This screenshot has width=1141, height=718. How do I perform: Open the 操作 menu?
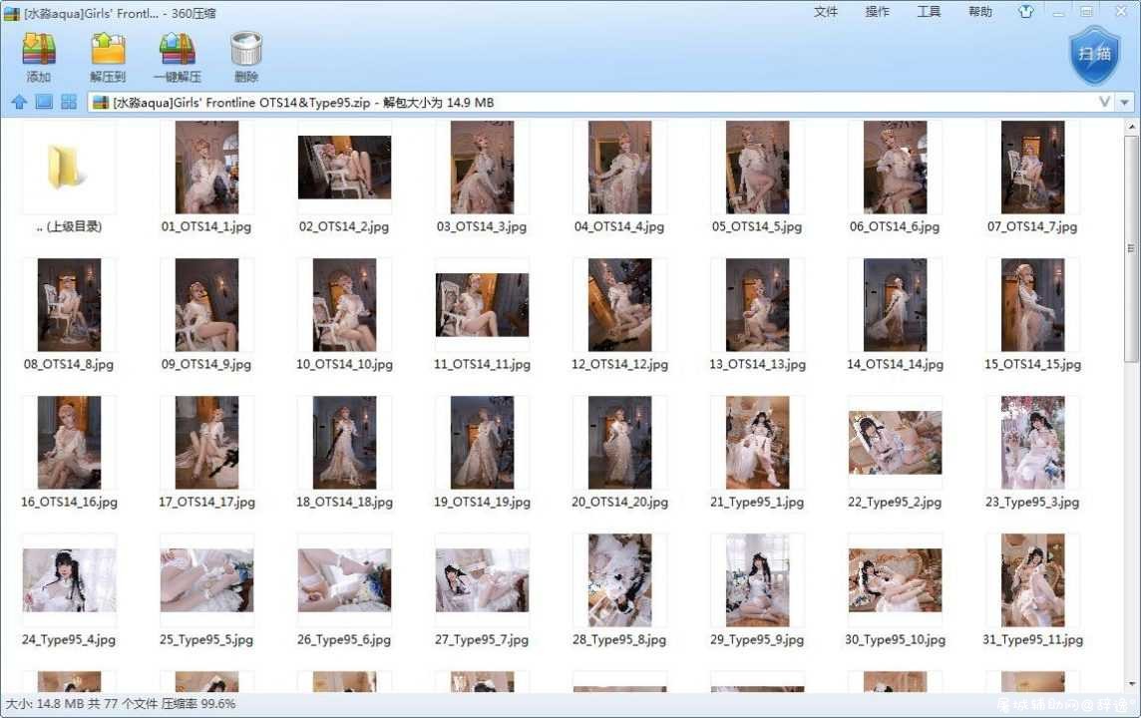pos(877,12)
